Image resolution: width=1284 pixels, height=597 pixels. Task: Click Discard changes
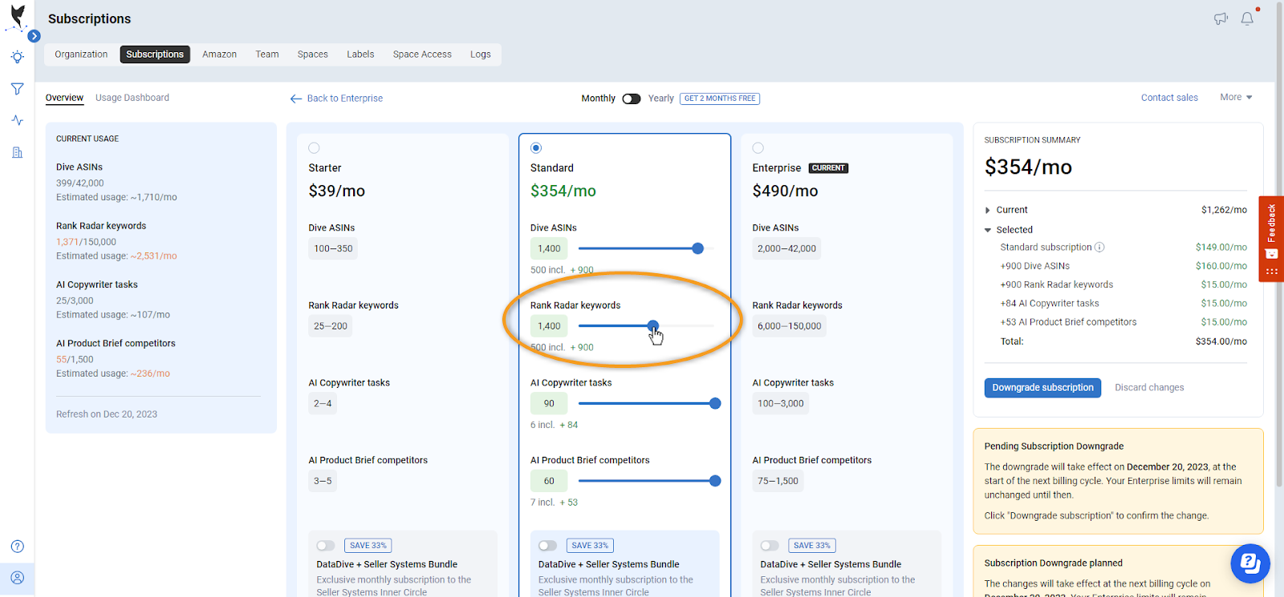1149,388
